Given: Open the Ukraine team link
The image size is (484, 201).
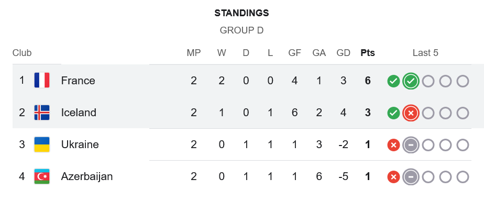Looking at the screenshot, I should (x=80, y=144).
